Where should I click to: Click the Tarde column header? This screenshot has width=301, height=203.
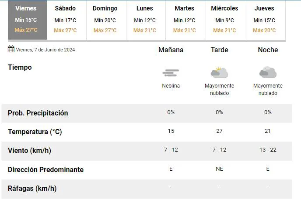[x=219, y=50]
